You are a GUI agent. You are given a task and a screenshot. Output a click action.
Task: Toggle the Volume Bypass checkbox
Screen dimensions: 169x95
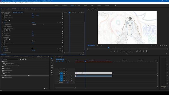click(32, 49)
